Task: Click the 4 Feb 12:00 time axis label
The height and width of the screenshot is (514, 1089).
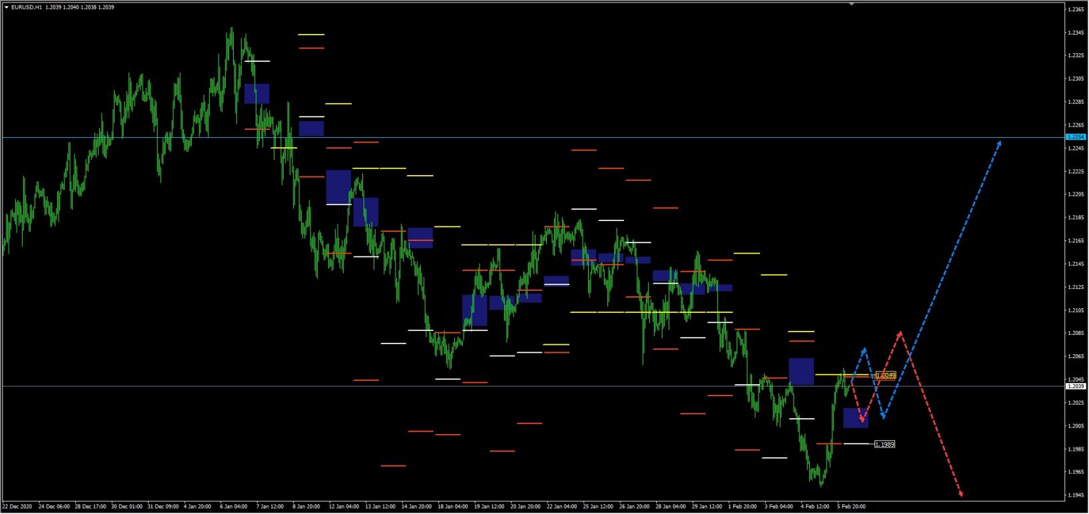Action: click(815, 507)
